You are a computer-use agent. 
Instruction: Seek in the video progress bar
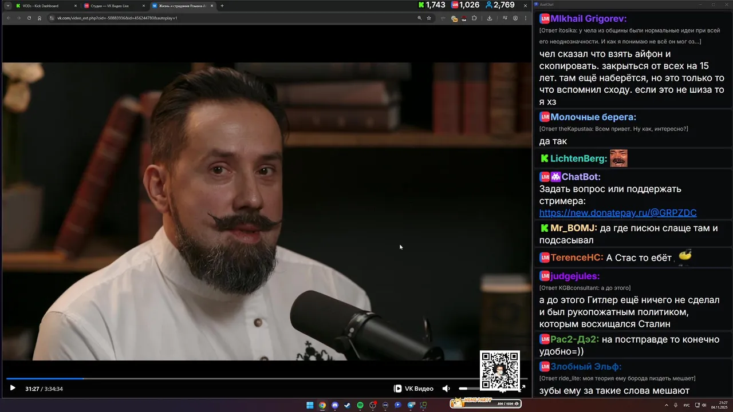click(x=267, y=378)
